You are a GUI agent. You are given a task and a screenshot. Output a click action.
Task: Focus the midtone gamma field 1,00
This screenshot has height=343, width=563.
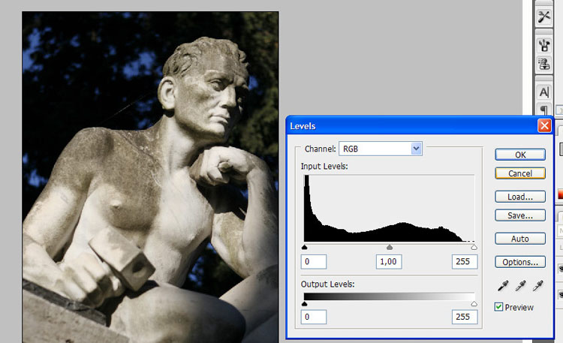[389, 262]
